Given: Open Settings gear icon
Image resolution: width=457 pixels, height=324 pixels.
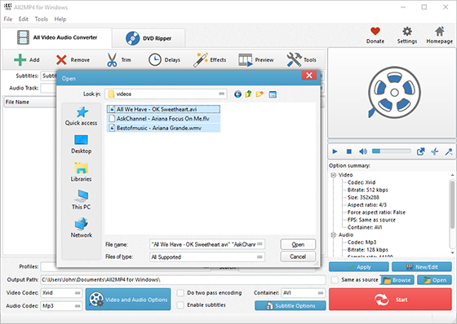Looking at the screenshot, I should (x=407, y=35).
